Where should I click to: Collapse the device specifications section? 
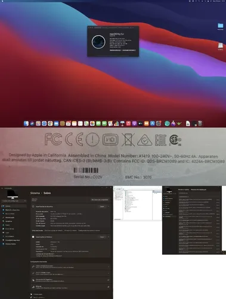(109, 206)
